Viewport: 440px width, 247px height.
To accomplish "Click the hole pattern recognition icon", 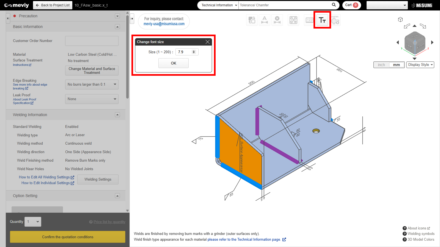I will [293, 20].
